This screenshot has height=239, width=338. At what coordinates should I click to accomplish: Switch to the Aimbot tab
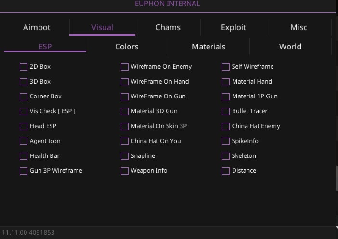pyautogui.click(x=37, y=27)
